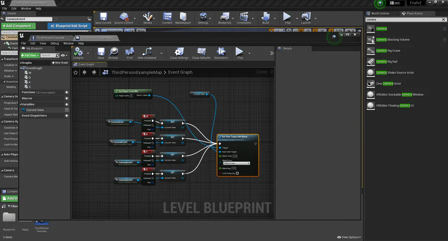
Task: Open Blend Func dropdown on Set View Target node
Action: [x=236, y=163]
